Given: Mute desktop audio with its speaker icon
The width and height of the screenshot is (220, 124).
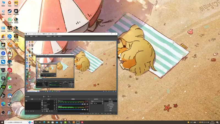Looking at the screenshot, I should click(x=85, y=109).
